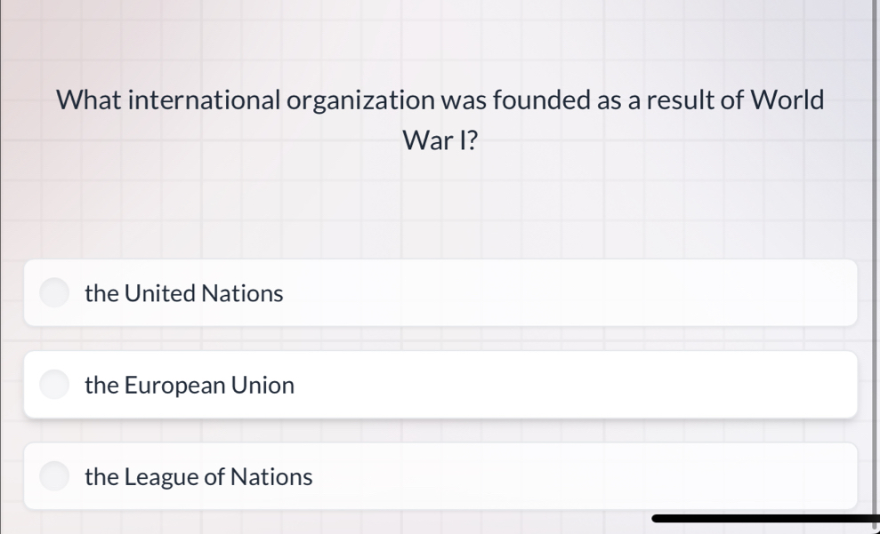Click the word "Nations" in the first option
The height and width of the screenshot is (534, 880).
[x=242, y=293]
